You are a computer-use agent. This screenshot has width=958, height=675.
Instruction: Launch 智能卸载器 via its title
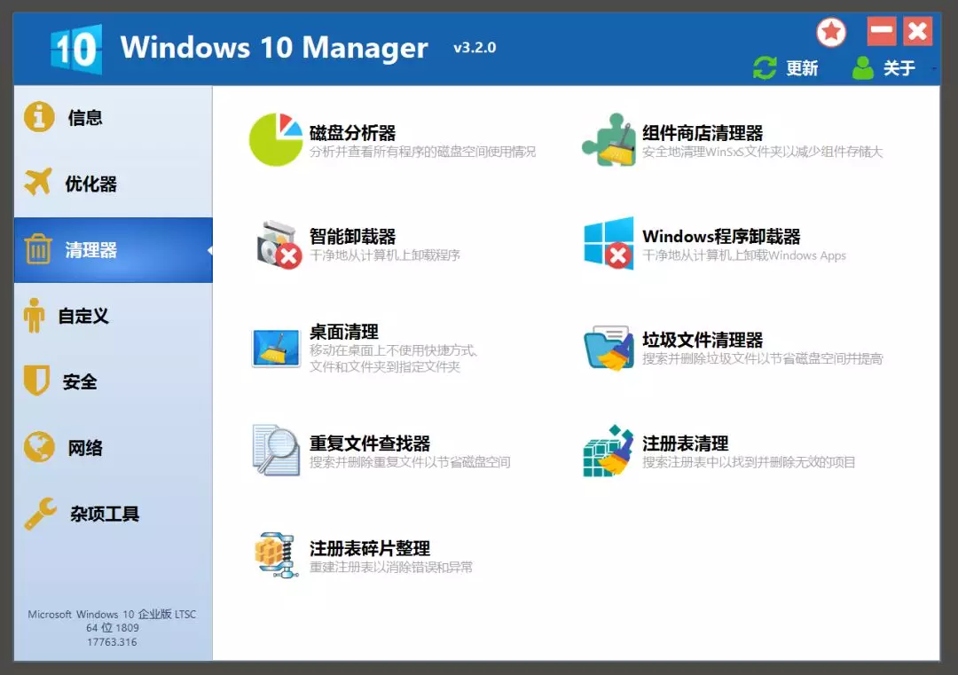tap(352, 237)
